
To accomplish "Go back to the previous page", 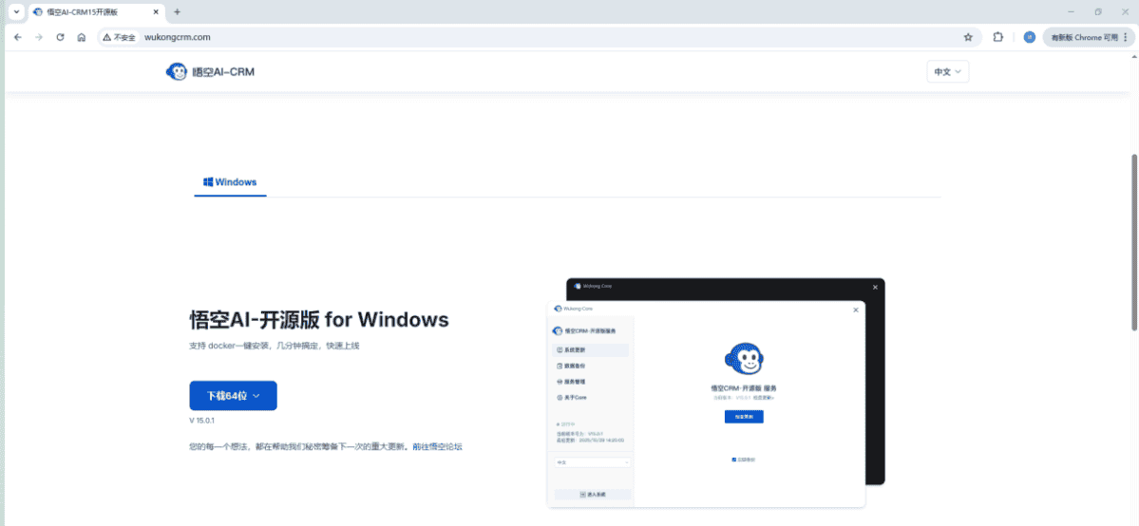I will coord(18,37).
